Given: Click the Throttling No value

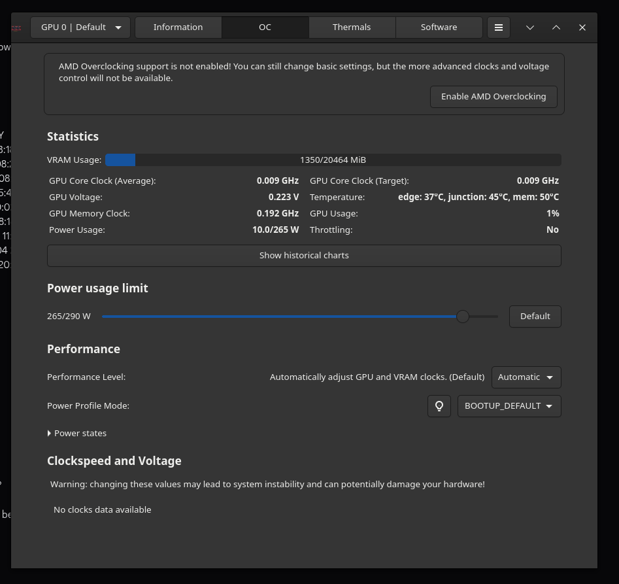Looking at the screenshot, I should click(x=553, y=230).
